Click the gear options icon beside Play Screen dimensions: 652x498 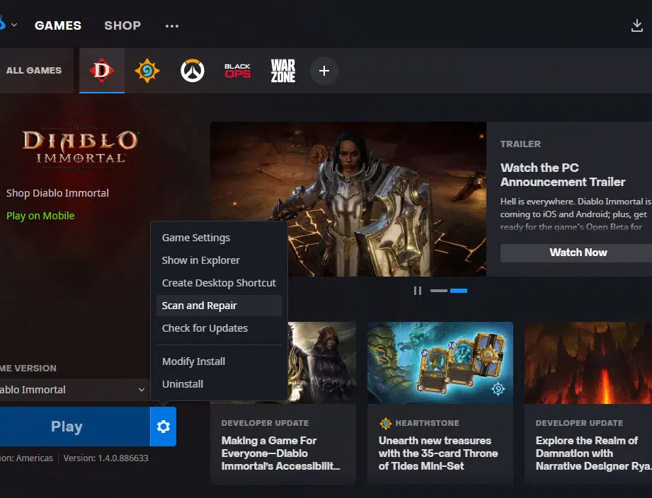point(163,427)
